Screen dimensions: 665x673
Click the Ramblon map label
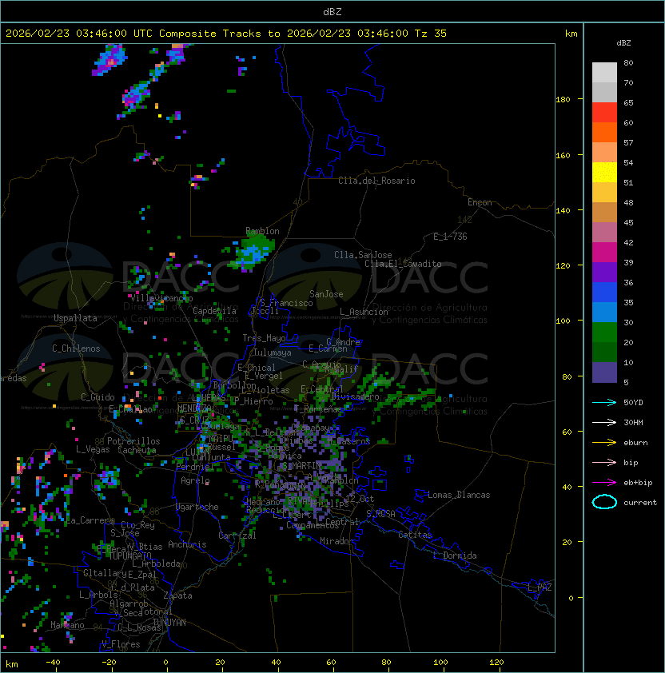click(x=262, y=231)
